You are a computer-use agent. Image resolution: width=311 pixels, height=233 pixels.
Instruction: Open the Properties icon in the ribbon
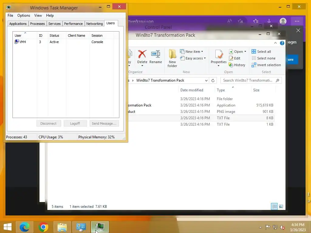coord(219,54)
